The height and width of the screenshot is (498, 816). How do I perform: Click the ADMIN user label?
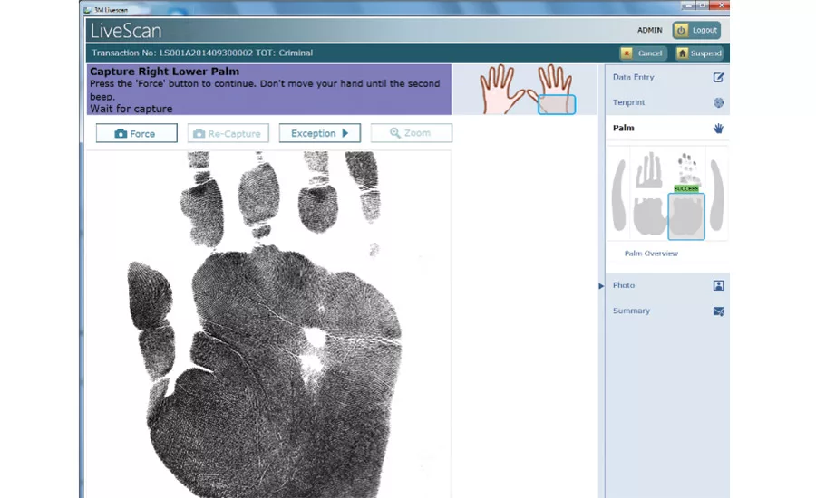650,30
